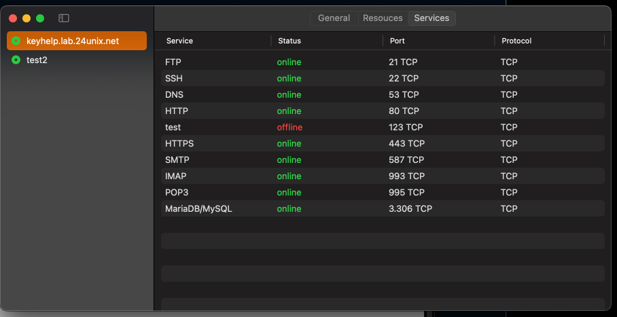
Task: Click the Port column header
Action: pyautogui.click(x=398, y=41)
